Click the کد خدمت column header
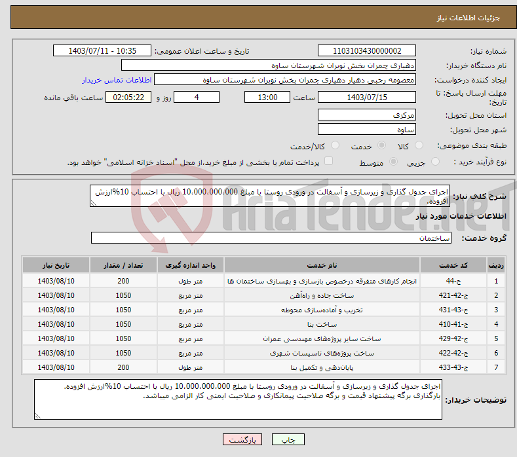Viewport: 517px width, 457px height. point(453,265)
